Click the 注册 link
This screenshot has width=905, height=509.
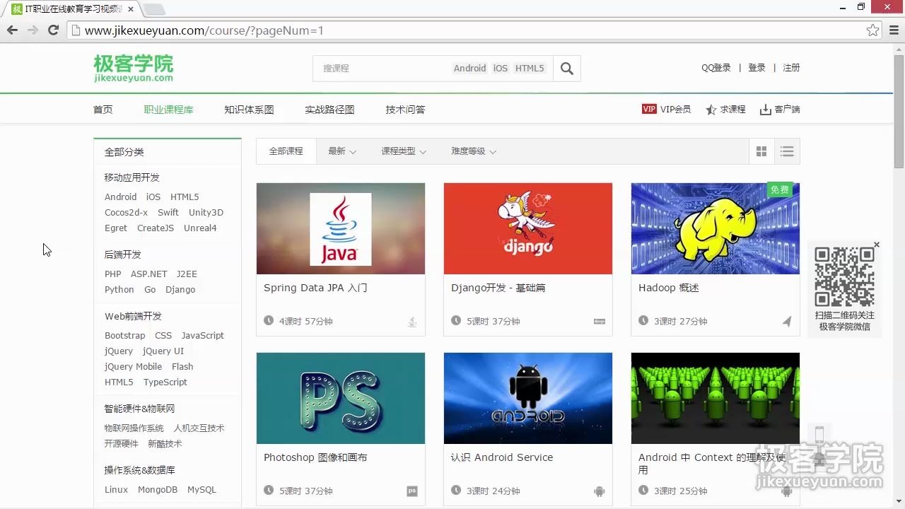coord(791,67)
